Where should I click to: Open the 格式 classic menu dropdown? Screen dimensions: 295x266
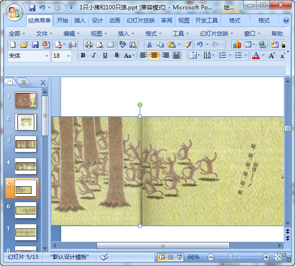[x=153, y=34]
